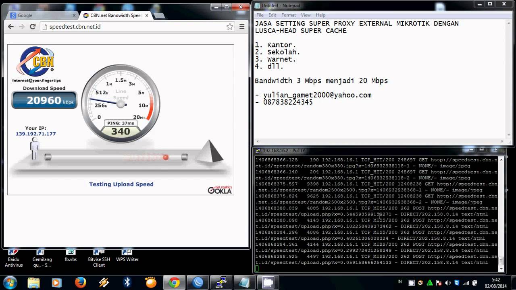516x290 pixels.
Task: Click the IN language indicator
Action: [400, 282]
